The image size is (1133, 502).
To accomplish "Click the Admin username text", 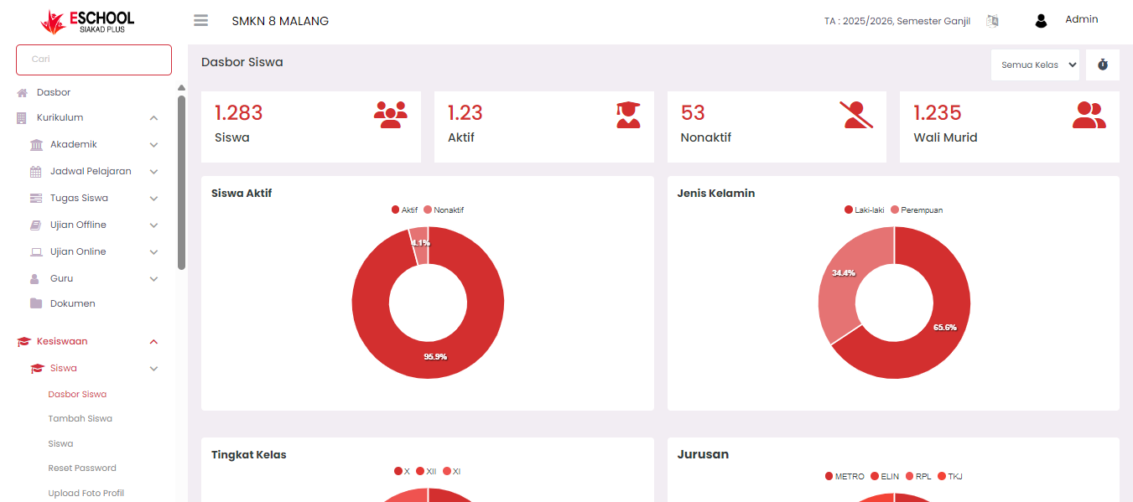I will point(1081,19).
